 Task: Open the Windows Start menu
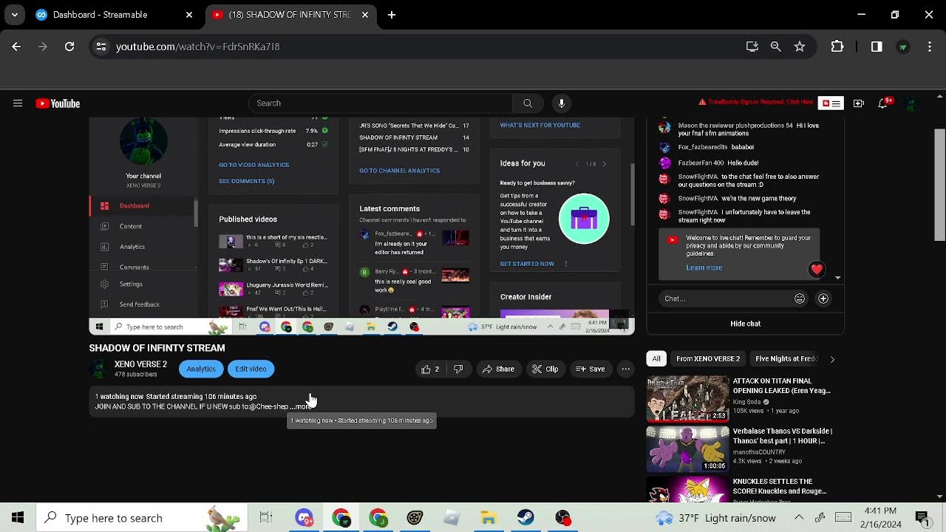(x=18, y=518)
